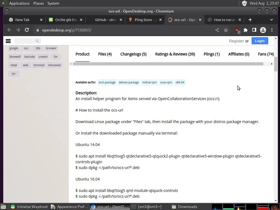Image resolution: width=280 pixels, height=210 pixels.
Task: Close the GitHub tab
Action: [121, 20]
